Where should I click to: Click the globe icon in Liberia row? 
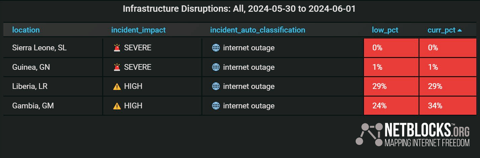pos(216,87)
